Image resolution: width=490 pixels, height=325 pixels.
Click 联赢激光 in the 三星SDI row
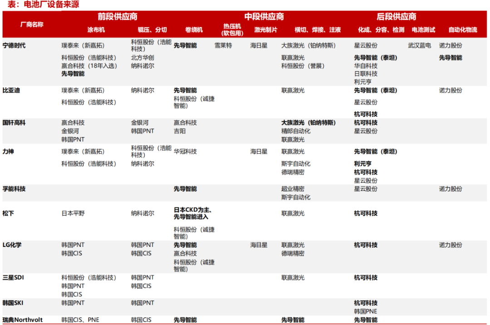pyautogui.click(x=293, y=277)
